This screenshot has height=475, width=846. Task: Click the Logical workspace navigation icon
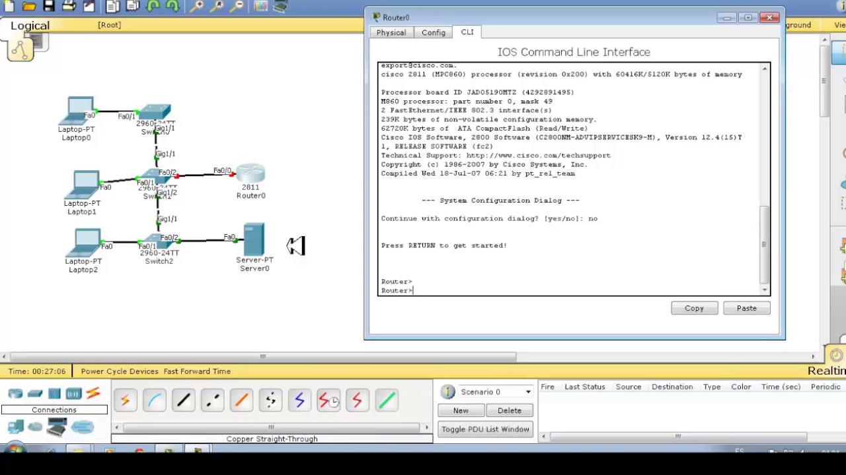(20, 50)
